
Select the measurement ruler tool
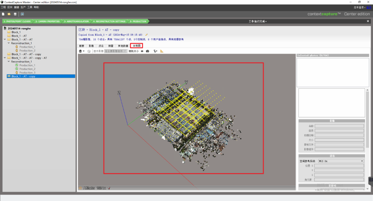click(x=162, y=51)
